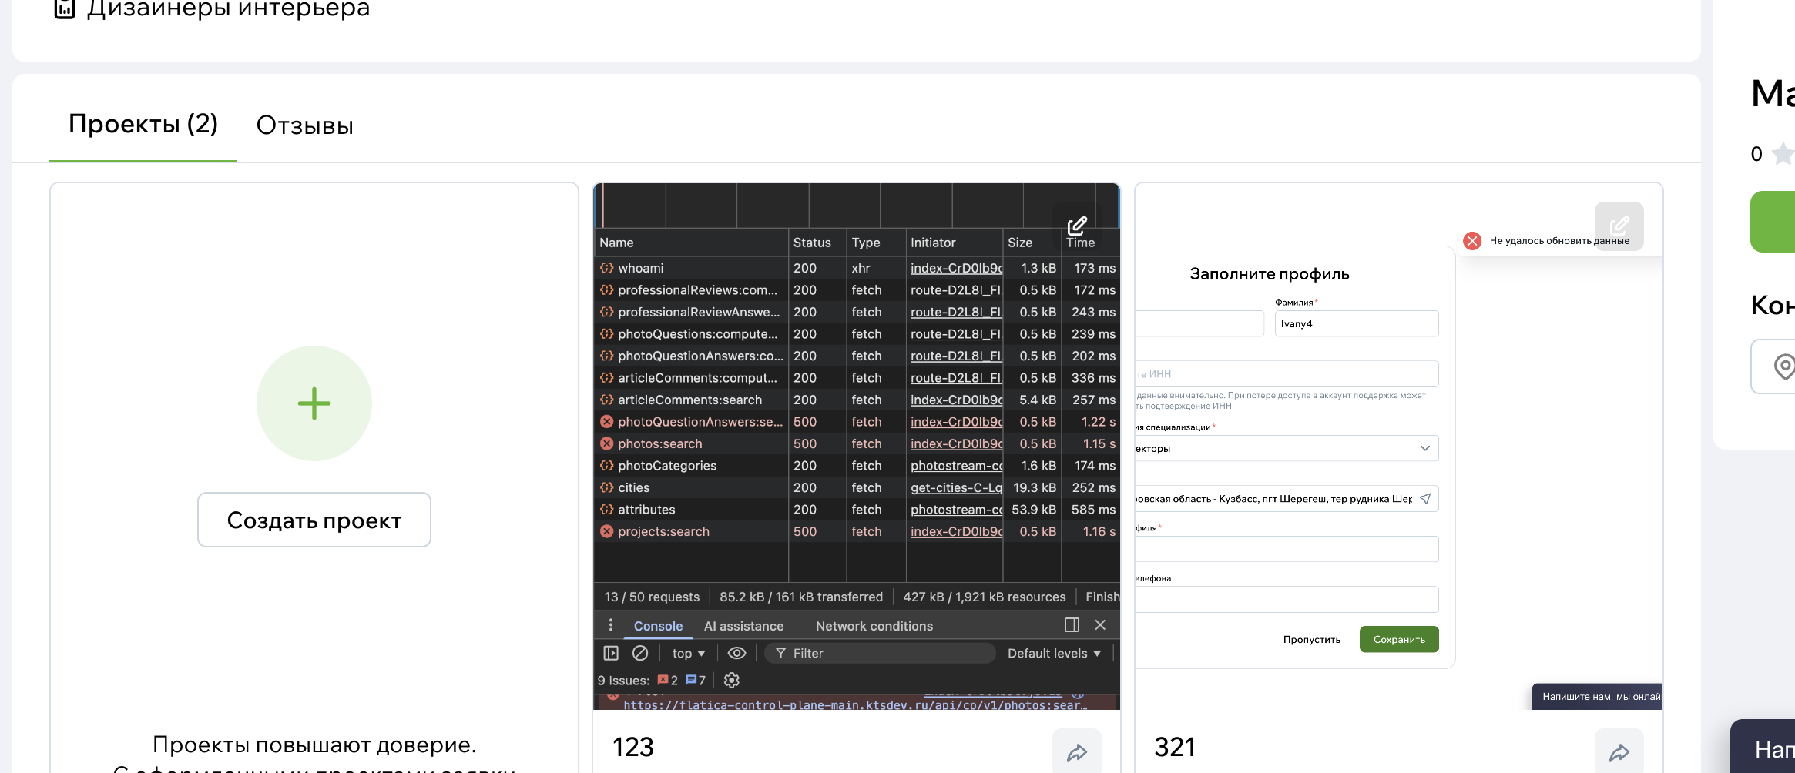Viewport: 1795px width, 773px height.
Task: Open the network table thumbnail of project 123
Action: coord(857,447)
